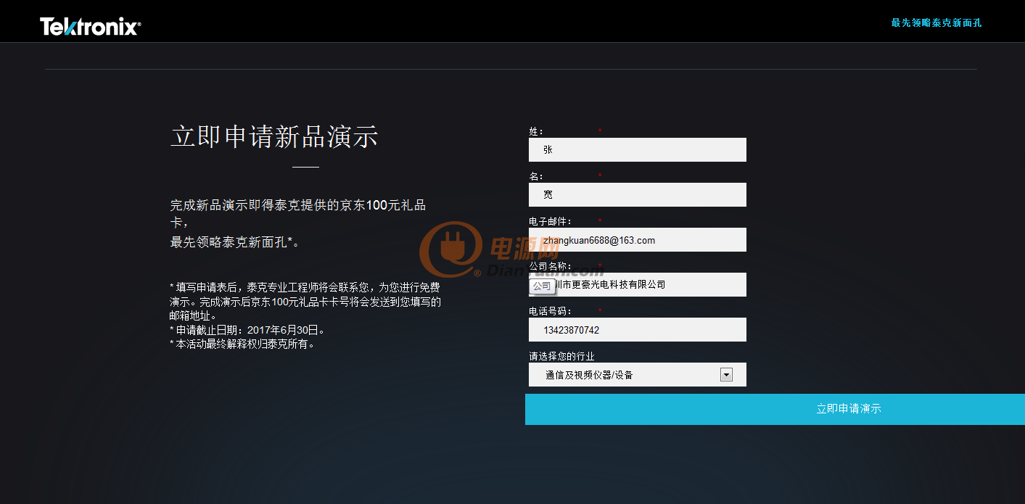The width and height of the screenshot is (1025, 504).
Task: Focus the 姓 field containing 张
Action: [x=638, y=149]
